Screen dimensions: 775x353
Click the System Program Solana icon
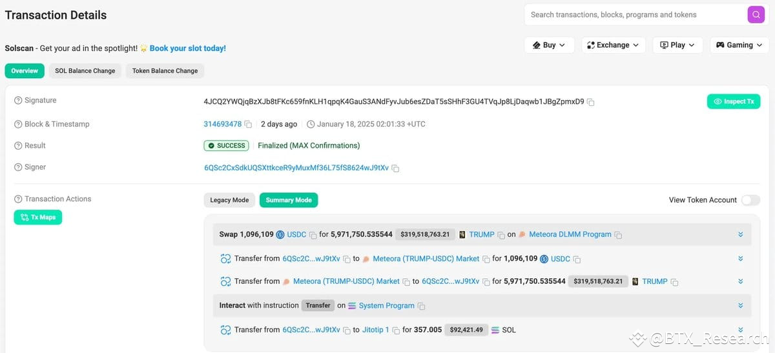[x=352, y=305]
